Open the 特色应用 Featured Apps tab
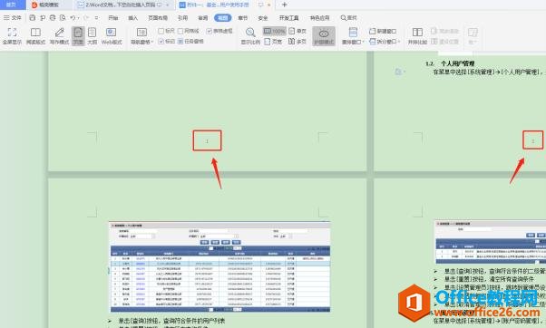Viewport: 546px width, 328px height. (x=319, y=18)
